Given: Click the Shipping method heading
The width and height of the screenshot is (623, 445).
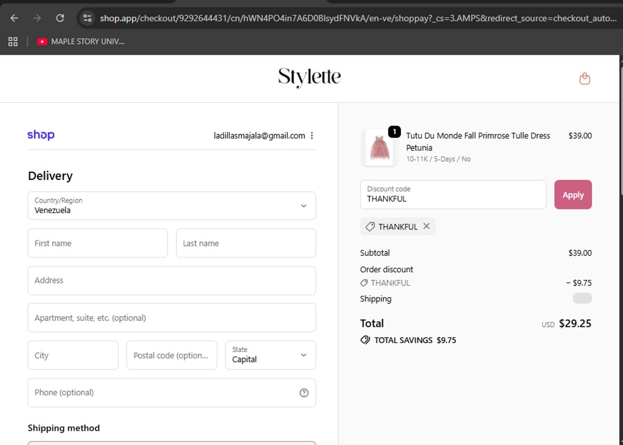Looking at the screenshot, I should tap(64, 428).
